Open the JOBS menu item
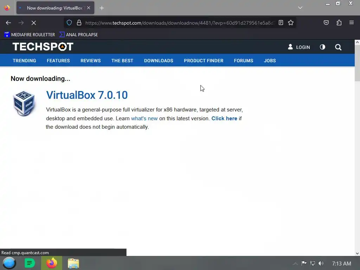The height and width of the screenshot is (270, 360). coord(270,60)
